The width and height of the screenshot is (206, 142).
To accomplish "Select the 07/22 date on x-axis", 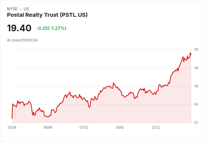I will tap(84, 127).
